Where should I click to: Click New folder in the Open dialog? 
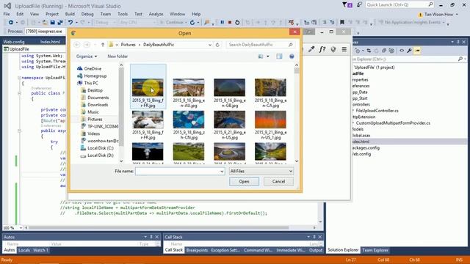pyautogui.click(x=117, y=56)
